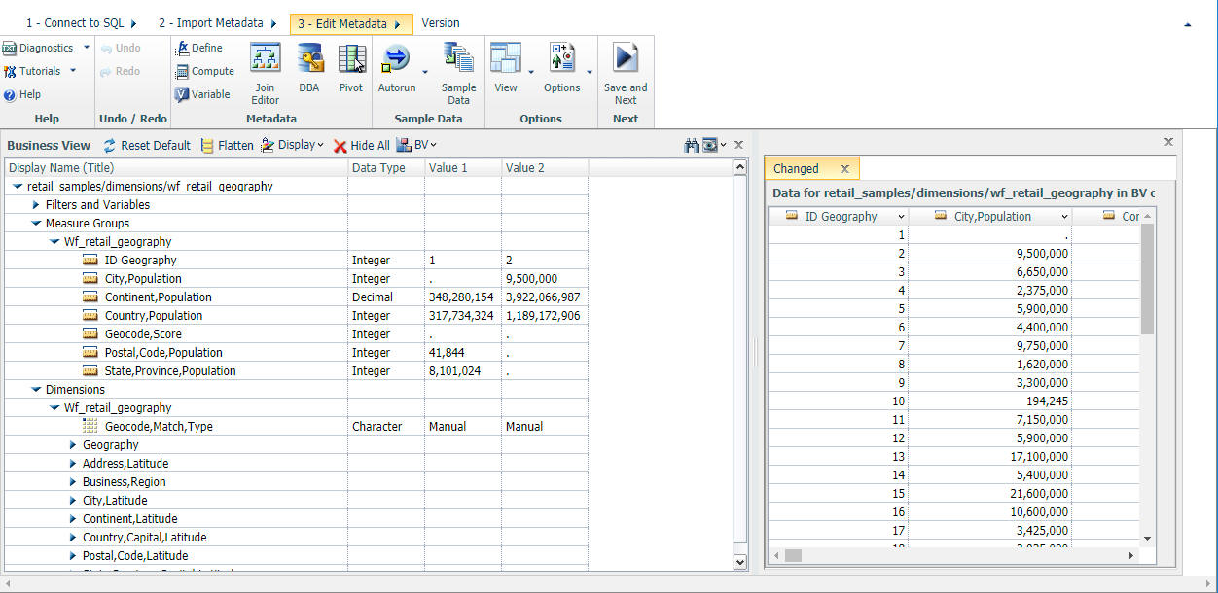Expand the Continent,Latitude node

click(73, 519)
